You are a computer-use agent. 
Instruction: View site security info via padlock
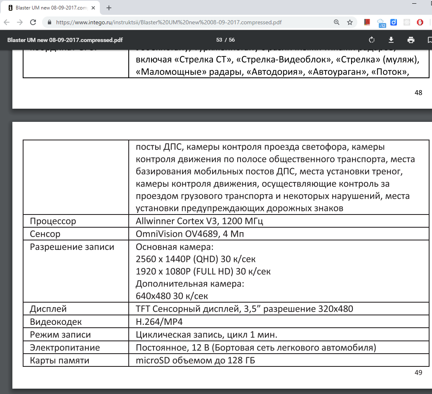pos(50,22)
